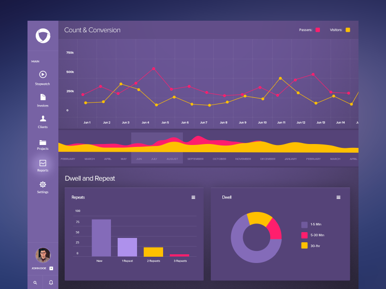The image size is (386, 289).
Task: Open the Settings gear icon
Action: [x=43, y=184]
